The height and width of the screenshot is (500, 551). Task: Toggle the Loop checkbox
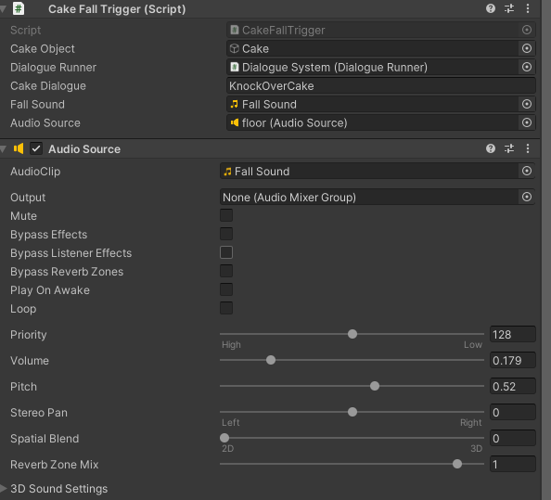click(x=226, y=308)
